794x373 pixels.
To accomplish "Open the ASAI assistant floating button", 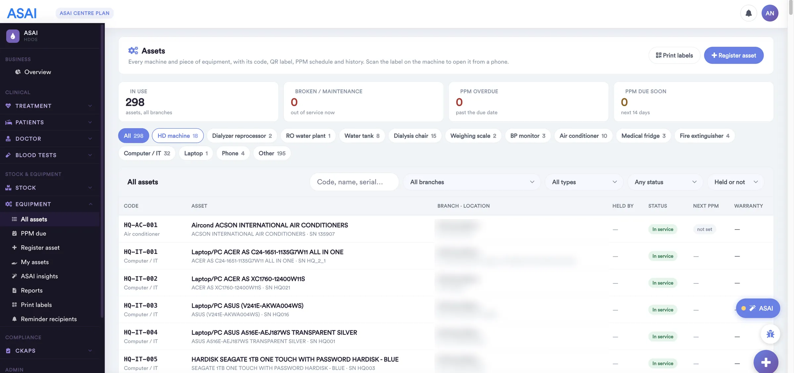I will [x=758, y=308].
